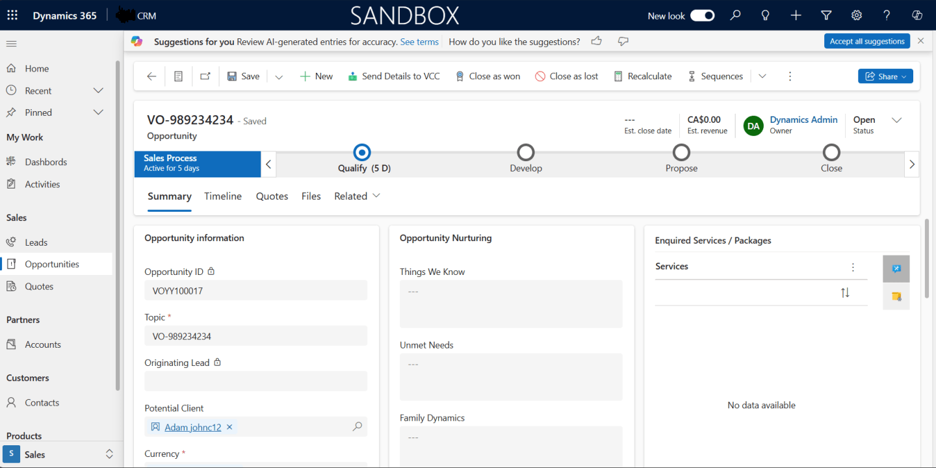Image resolution: width=936 pixels, height=468 pixels.
Task: Open the record set page icon
Action: point(178,76)
